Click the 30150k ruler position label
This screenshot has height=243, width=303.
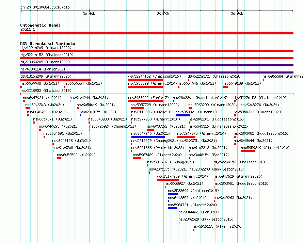(x=163, y=14)
